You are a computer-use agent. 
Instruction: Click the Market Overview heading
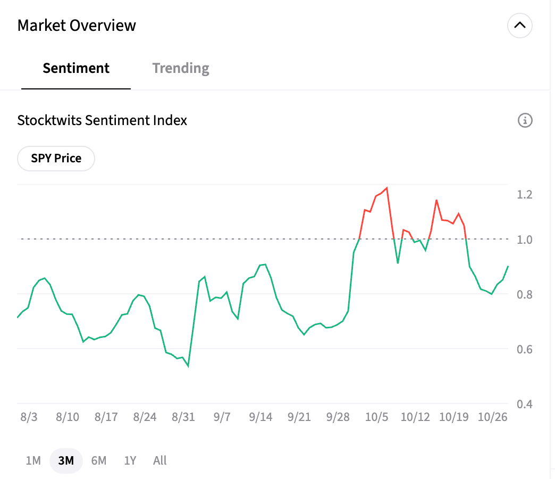pyautogui.click(x=77, y=25)
